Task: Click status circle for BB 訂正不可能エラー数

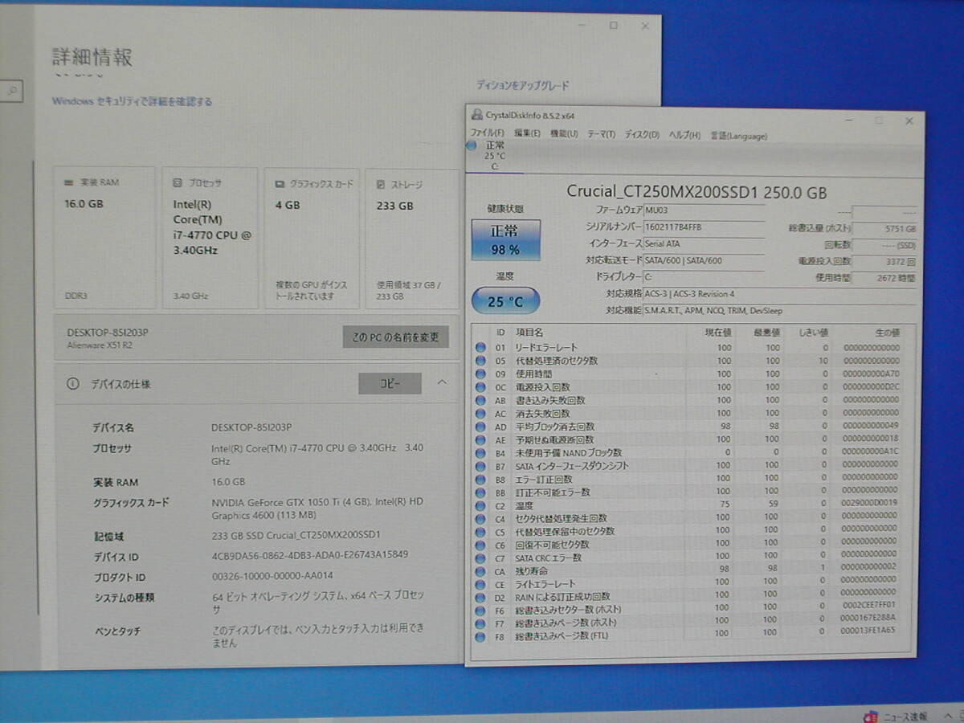Action: point(480,492)
